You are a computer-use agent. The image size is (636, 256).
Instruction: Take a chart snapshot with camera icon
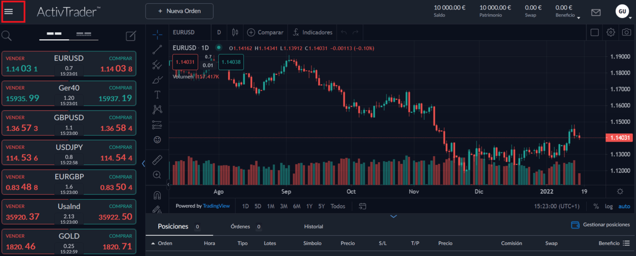[626, 32]
